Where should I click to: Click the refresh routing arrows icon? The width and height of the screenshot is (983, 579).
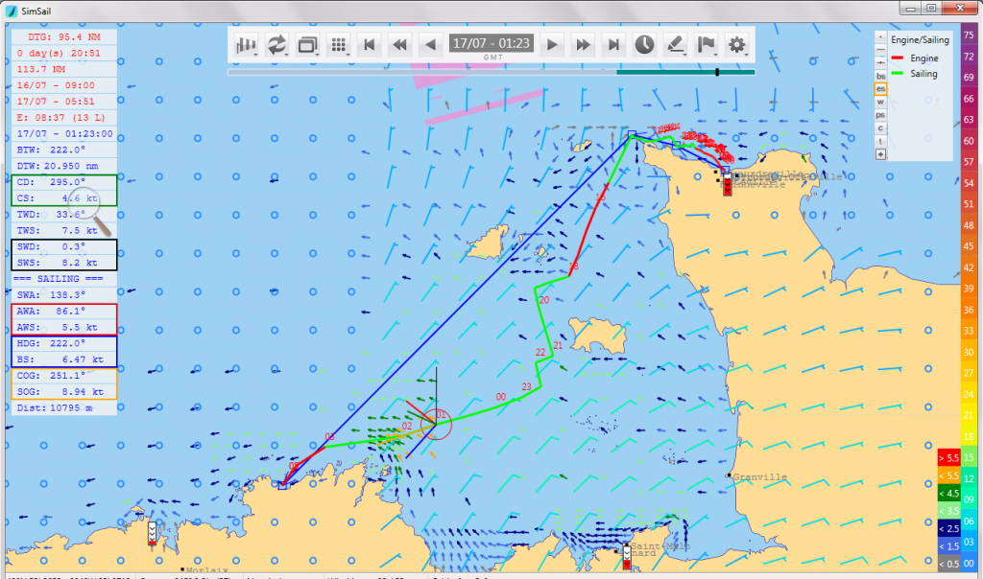click(x=276, y=44)
